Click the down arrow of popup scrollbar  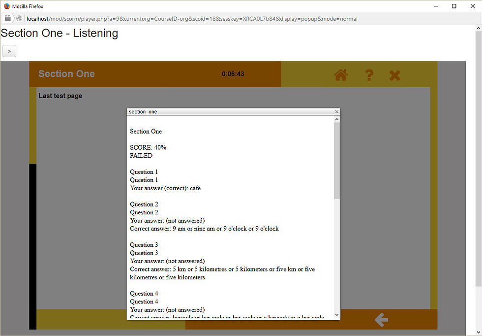point(337,315)
